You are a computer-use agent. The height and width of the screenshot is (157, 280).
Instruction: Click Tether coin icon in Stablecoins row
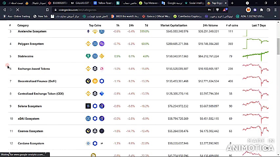click(x=88, y=56)
